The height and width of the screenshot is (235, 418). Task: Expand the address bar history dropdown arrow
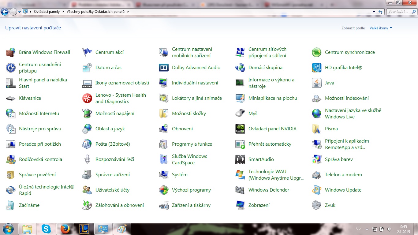click(374, 12)
